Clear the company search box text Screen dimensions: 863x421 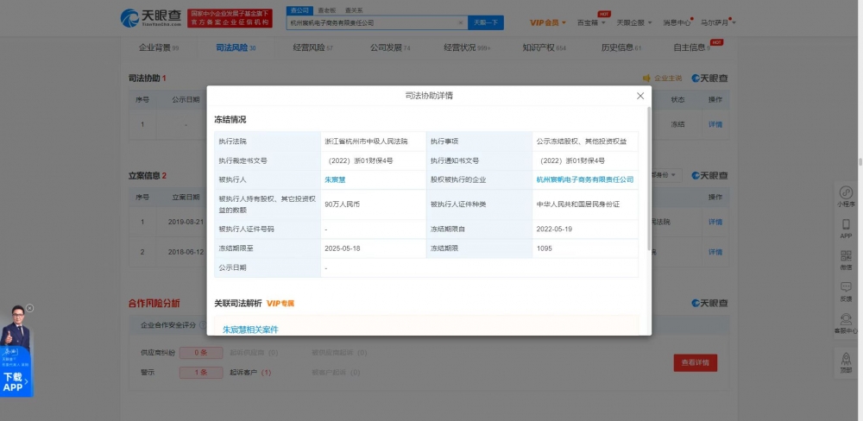(x=461, y=22)
